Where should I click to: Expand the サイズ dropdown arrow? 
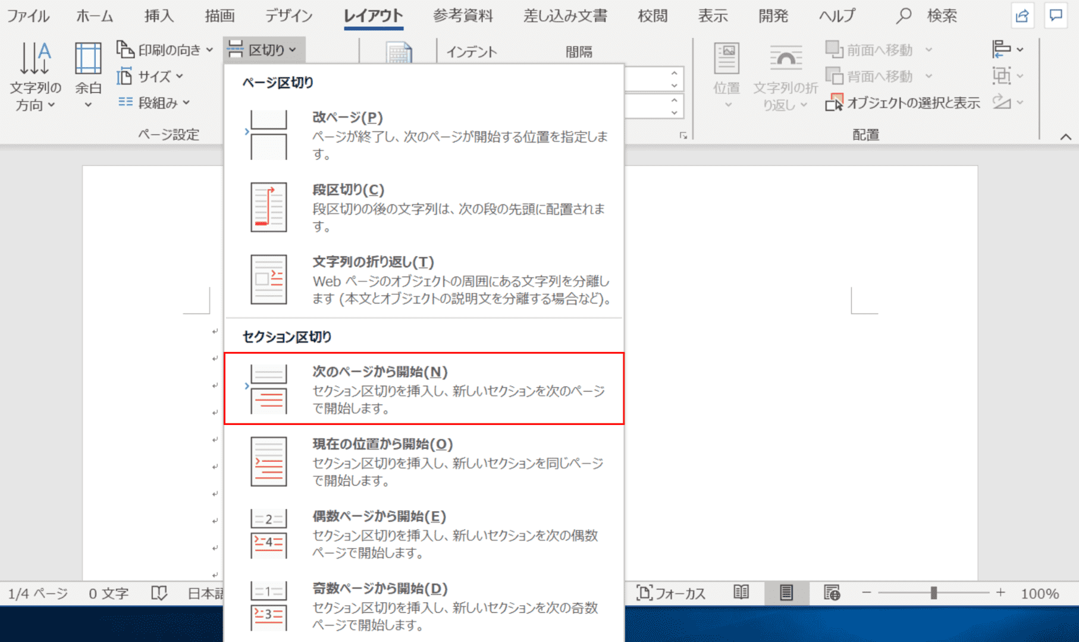click(x=180, y=76)
